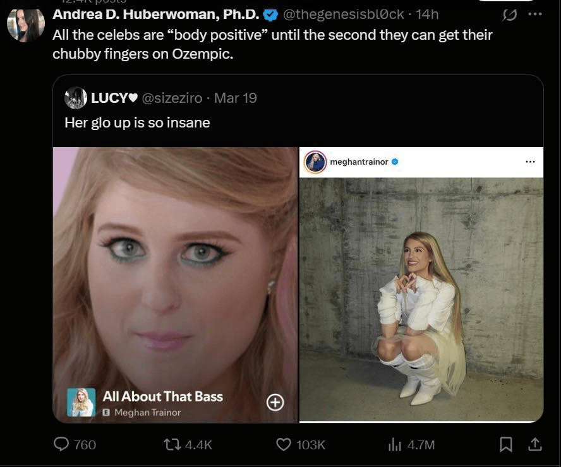Viewport: 561px width, 467px height.
Task: Open three-dot menu on meghantrainor post
Action: point(530,162)
